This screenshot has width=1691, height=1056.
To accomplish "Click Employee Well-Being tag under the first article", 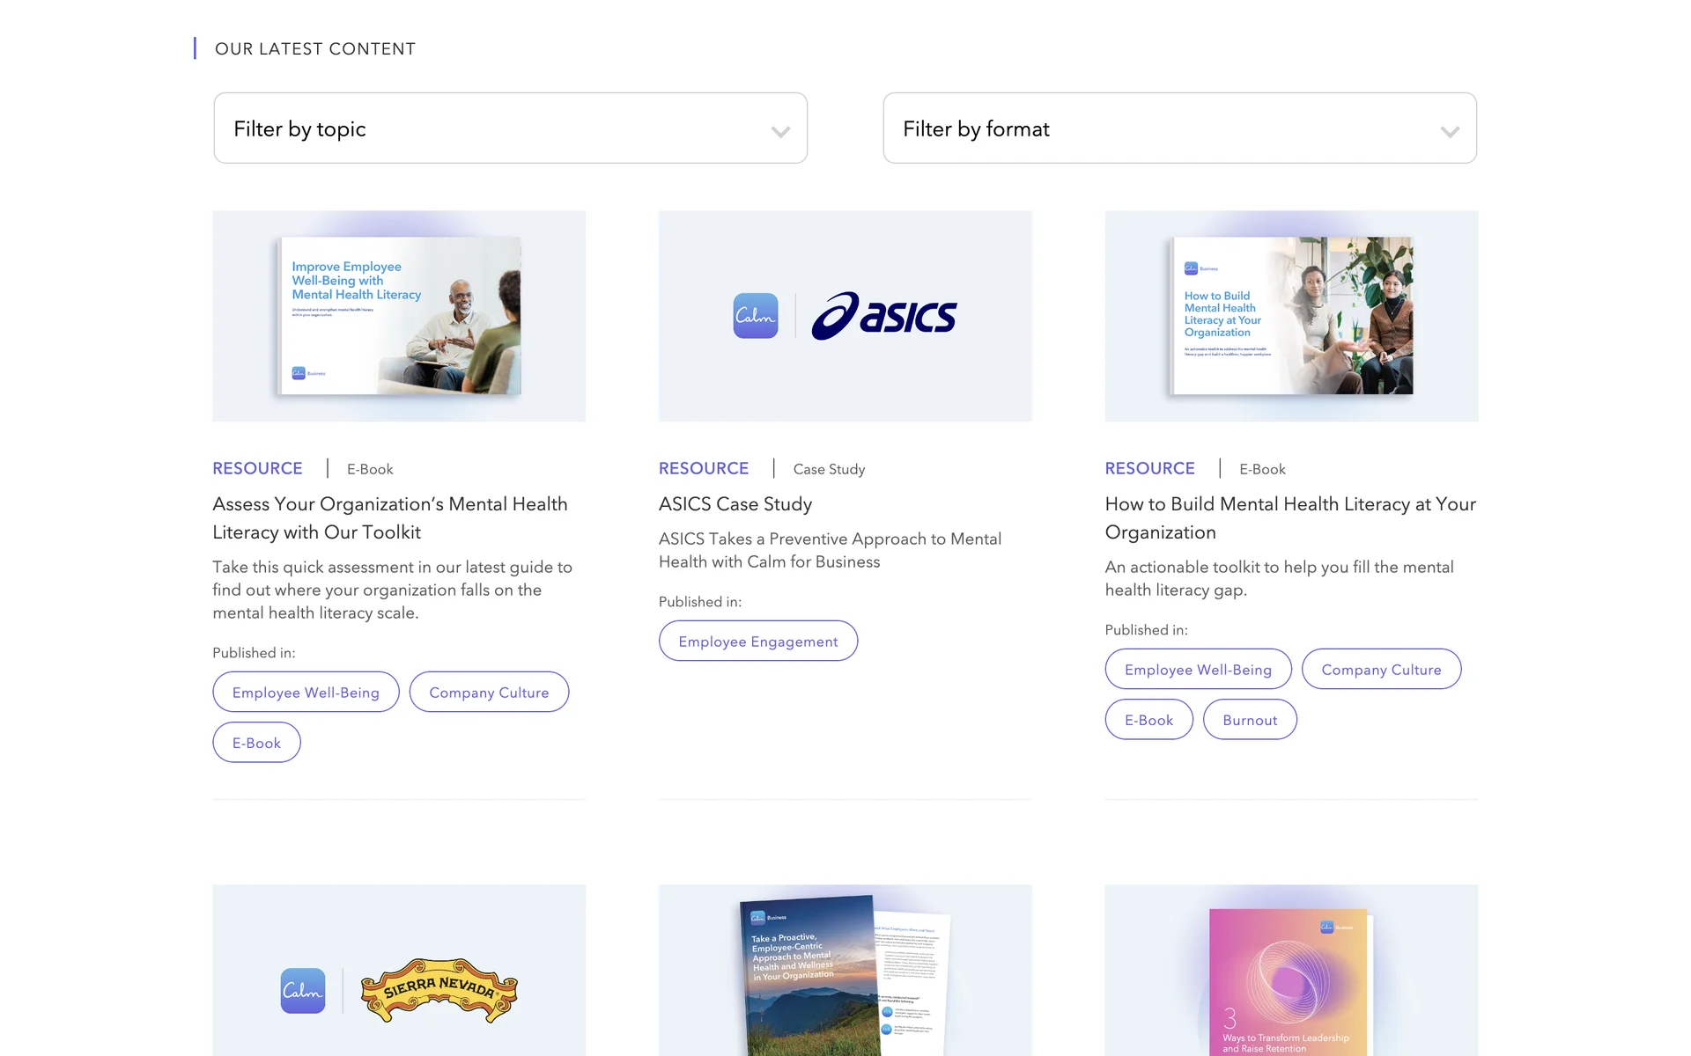I will [306, 693].
